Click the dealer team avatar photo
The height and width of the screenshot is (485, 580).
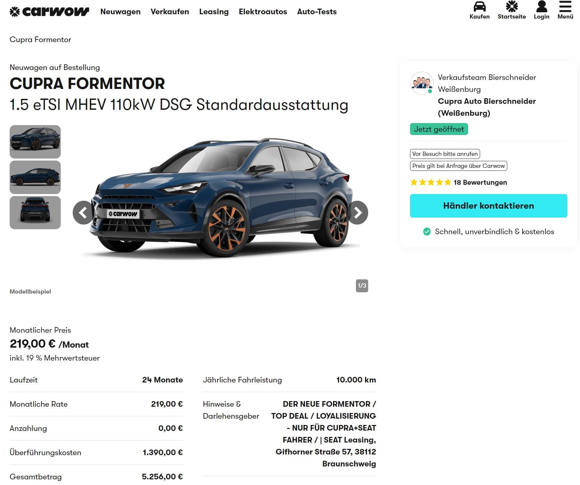point(422,83)
